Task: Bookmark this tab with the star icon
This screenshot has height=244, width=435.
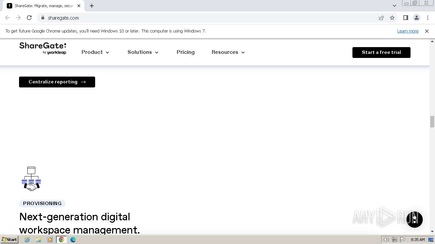Action: click(392, 18)
